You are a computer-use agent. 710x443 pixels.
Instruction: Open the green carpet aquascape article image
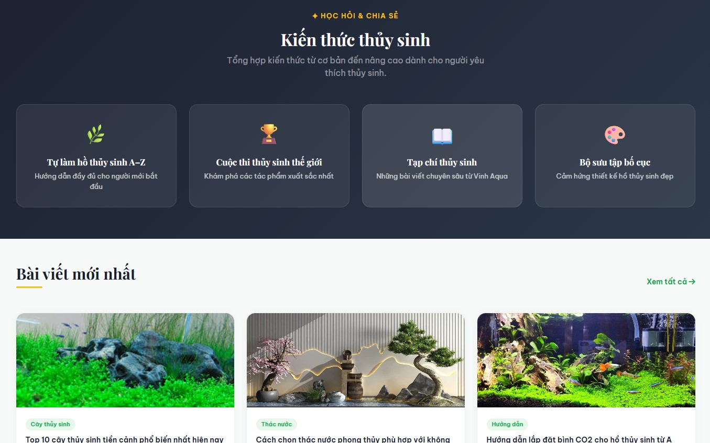[125, 360]
